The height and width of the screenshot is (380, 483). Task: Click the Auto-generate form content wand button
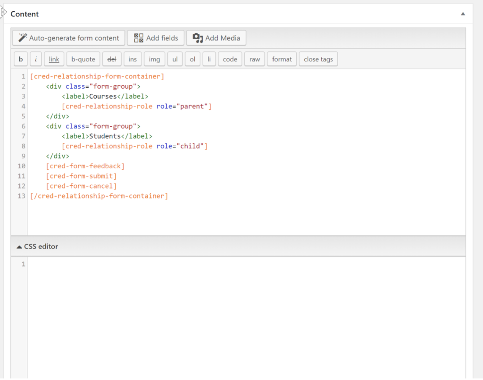tap(69, 38)
